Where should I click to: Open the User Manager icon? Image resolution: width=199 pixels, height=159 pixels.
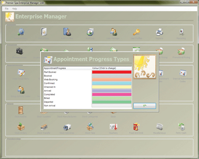click(x=113, y=32)
